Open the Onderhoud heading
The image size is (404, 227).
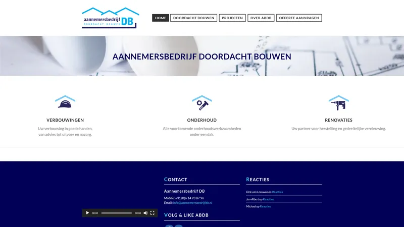[x=201, y=120]
